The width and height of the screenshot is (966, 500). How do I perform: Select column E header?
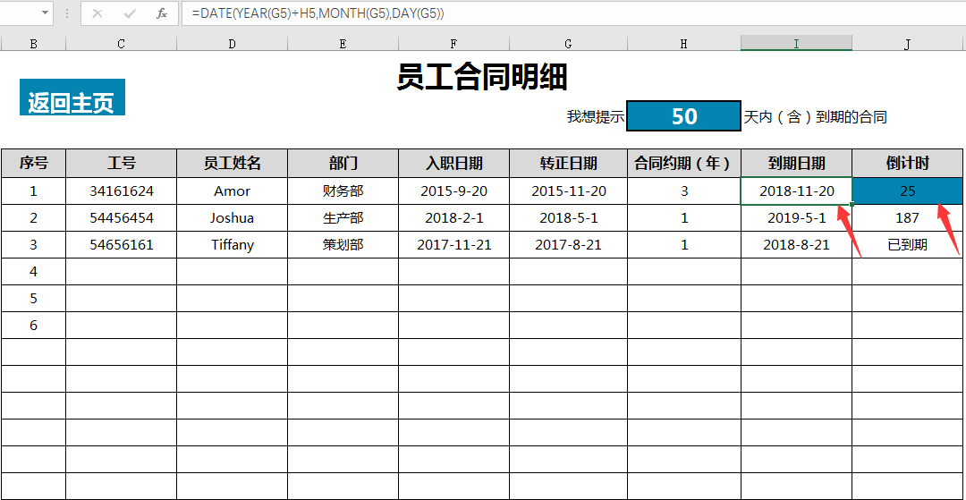pos(343,44)
